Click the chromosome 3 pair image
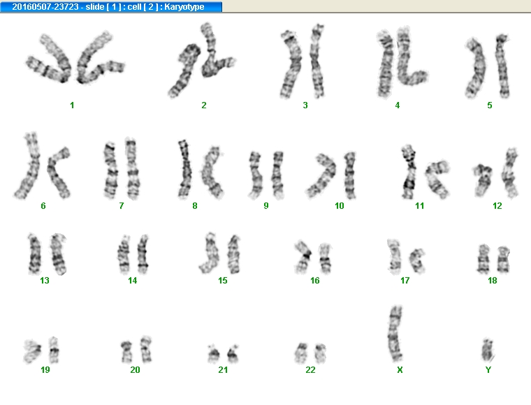 tap(303, 61)
